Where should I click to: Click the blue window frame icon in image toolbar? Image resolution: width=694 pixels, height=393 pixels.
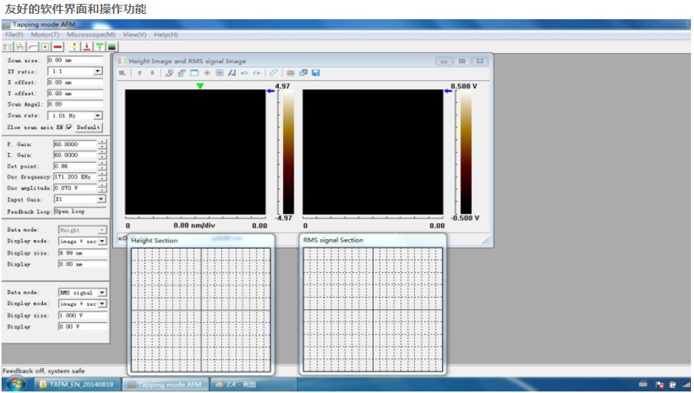pyautogui.click(x=194, y=73)
